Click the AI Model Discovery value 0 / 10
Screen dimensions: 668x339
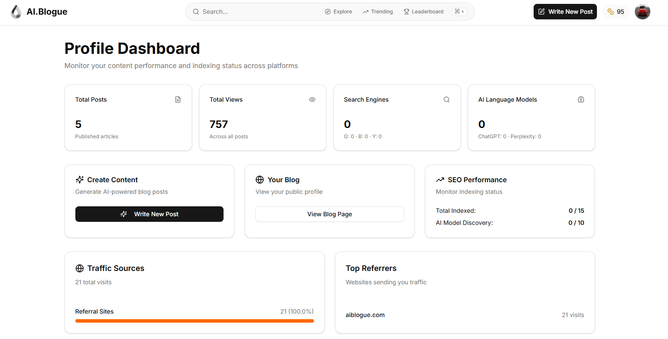[576, 223]
